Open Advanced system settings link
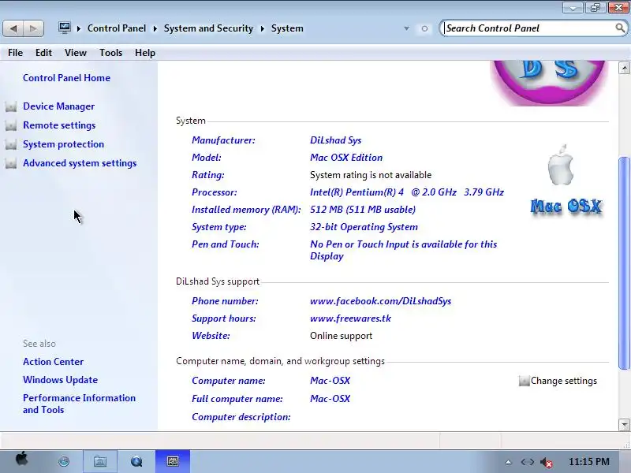 click(x=80, y=163)
